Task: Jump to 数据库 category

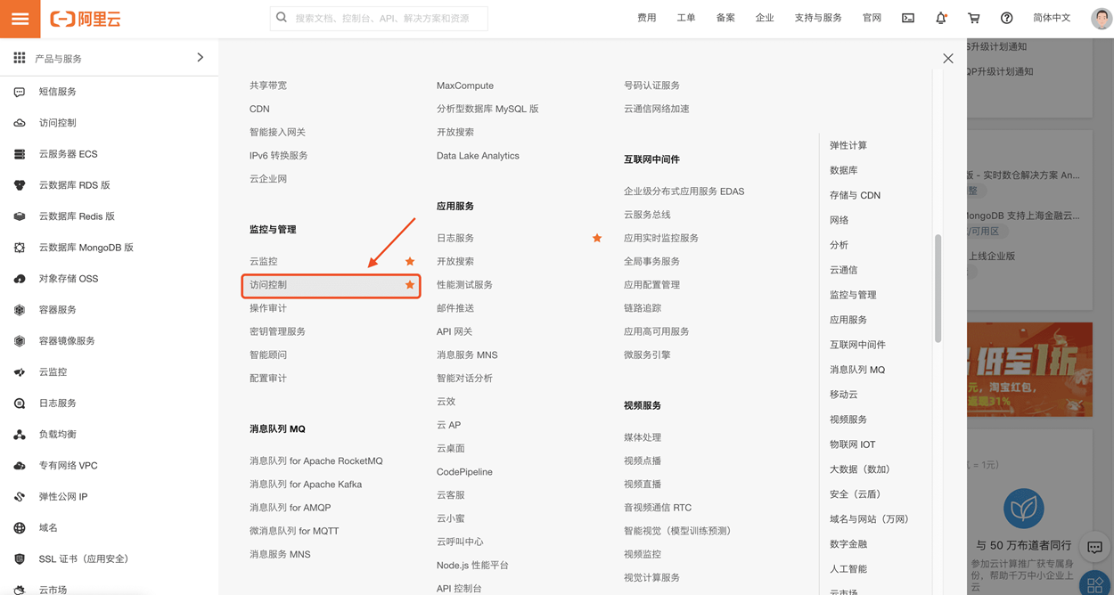Action: pos(844,170)
